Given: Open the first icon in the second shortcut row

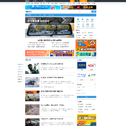Looking at the screenshot, I should pyautogui.click(x=78, y=24).
